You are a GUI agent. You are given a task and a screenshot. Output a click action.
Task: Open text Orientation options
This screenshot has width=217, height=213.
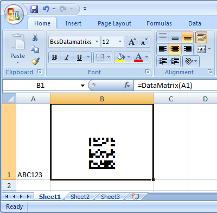[191, 61]
